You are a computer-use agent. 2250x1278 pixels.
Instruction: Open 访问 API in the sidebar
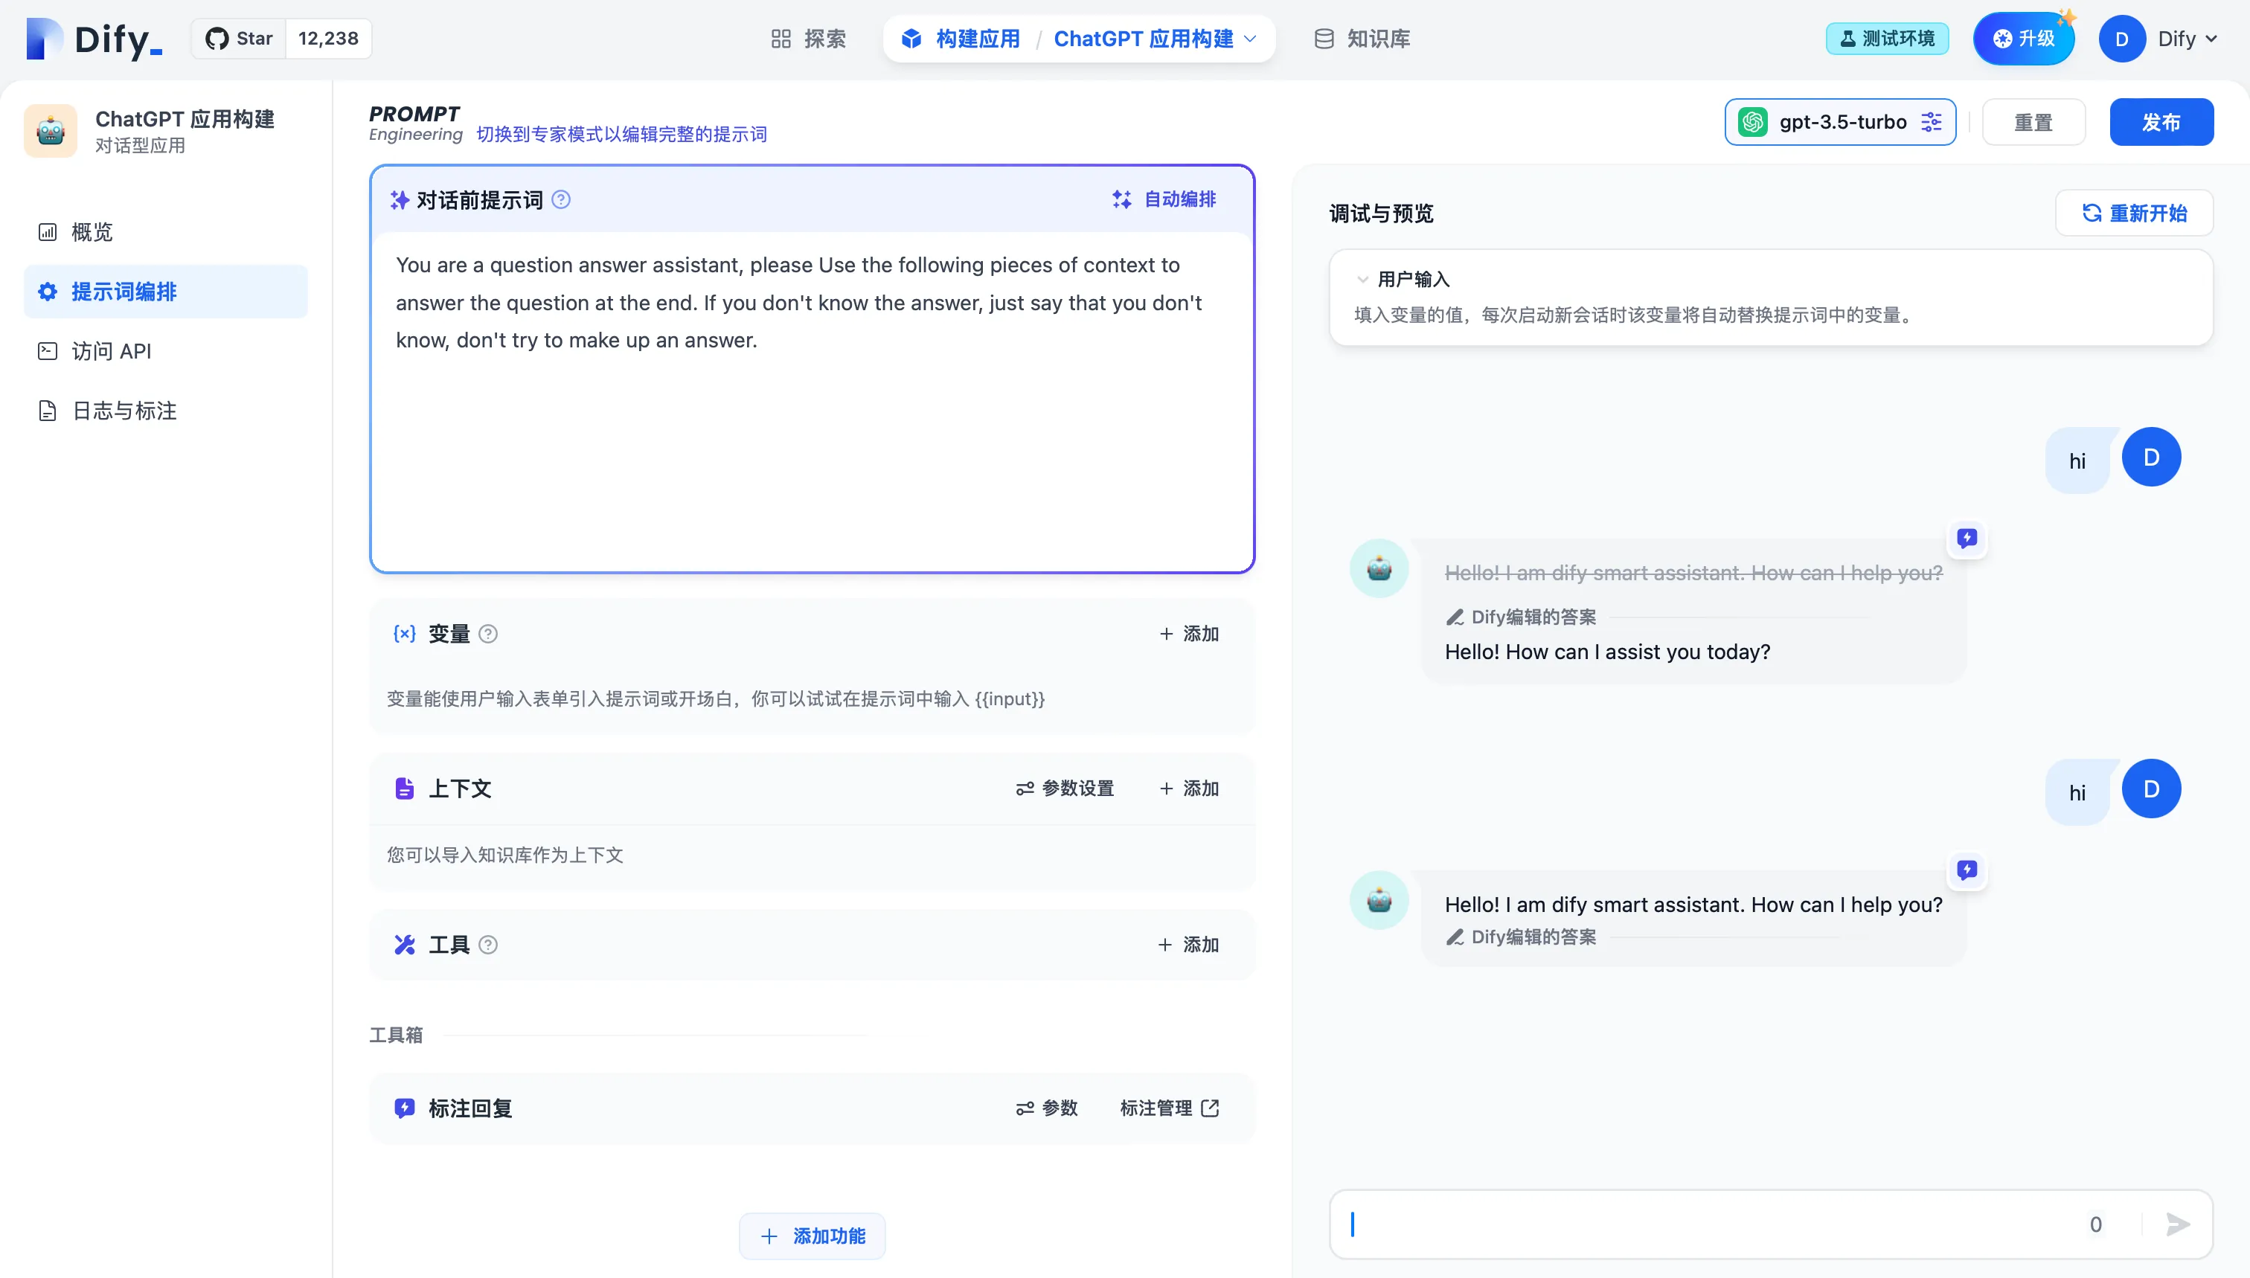pos(112,351)
